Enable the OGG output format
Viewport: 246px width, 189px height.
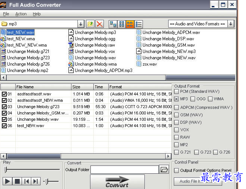[x=193, y=99]
